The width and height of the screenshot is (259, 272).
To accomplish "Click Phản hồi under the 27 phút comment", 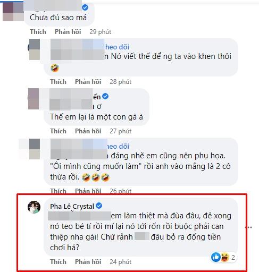I will point(88,131).
